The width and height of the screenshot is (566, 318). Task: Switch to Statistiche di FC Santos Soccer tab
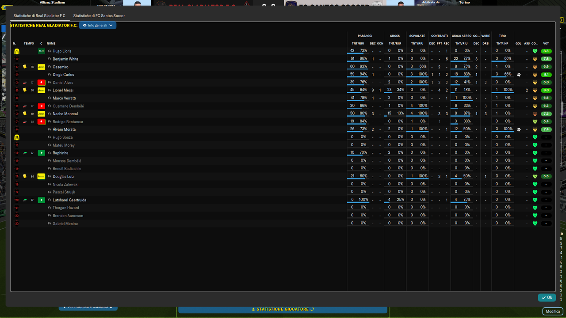[99, 16]
